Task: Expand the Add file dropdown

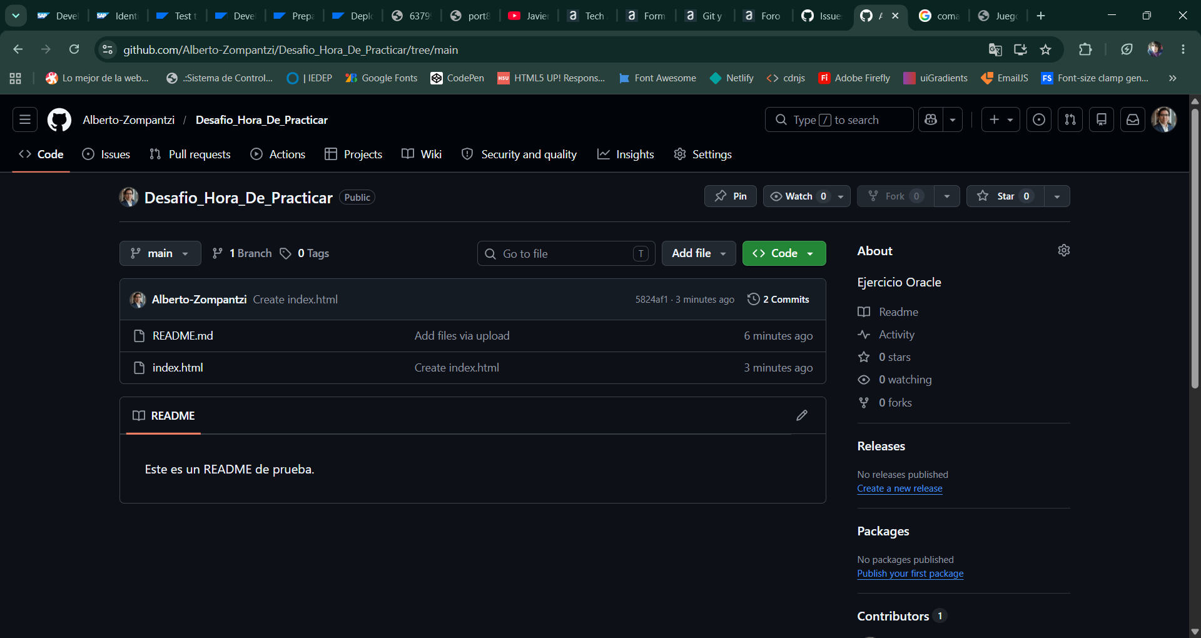Action: pos(699,253)
